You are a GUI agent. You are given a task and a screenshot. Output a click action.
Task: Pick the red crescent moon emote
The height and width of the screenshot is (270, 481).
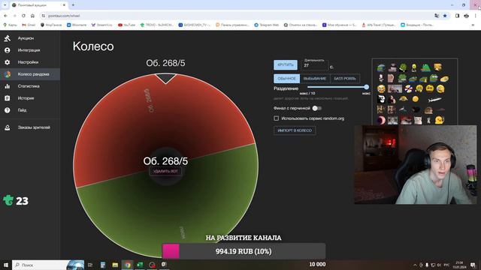point(381,120)
